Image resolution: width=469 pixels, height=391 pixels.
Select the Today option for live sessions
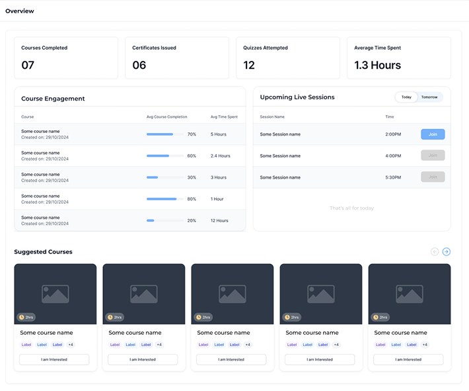tap(406, 97)
